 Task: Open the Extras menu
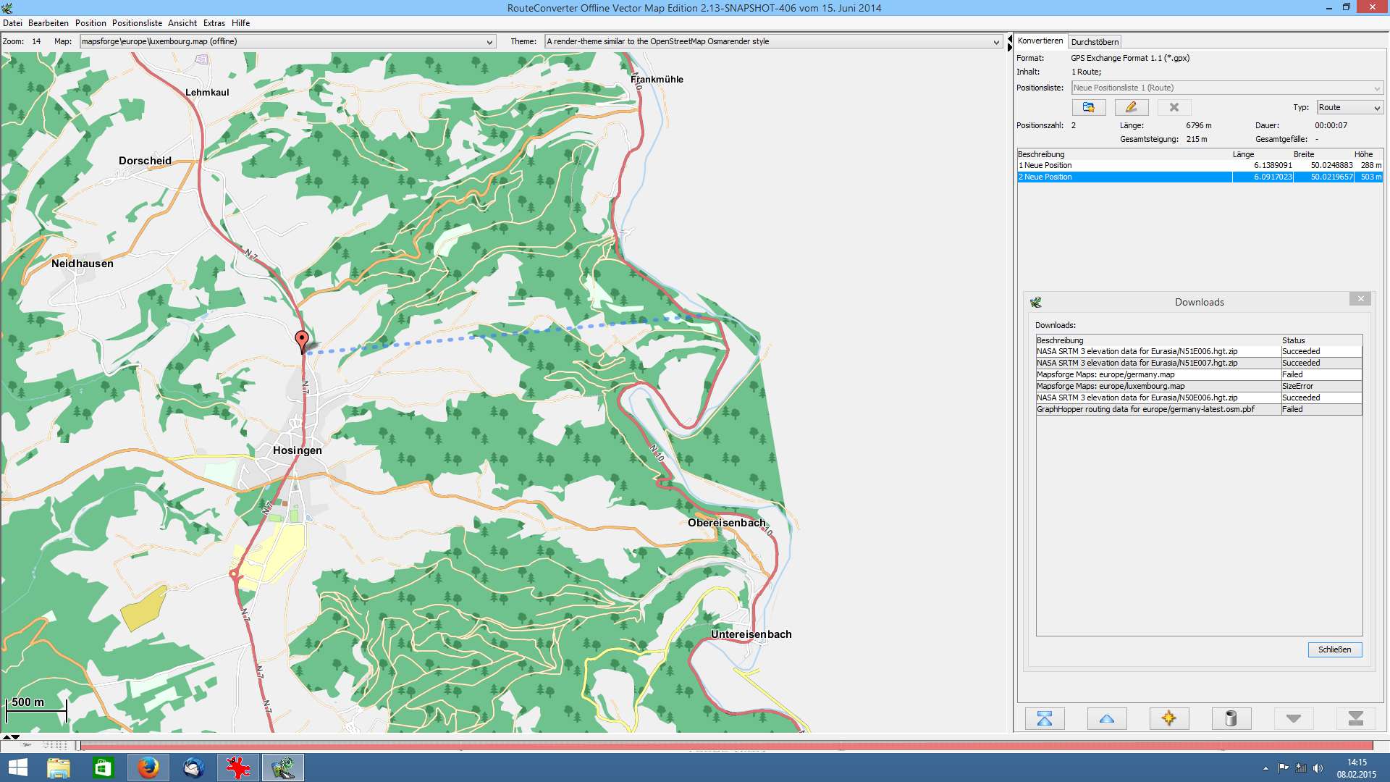pyautogui.click(x=214, y=23)
